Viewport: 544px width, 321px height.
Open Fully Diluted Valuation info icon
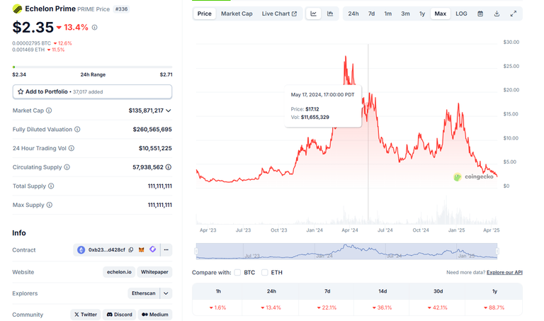pyautogui.click(x=77, y=130)
